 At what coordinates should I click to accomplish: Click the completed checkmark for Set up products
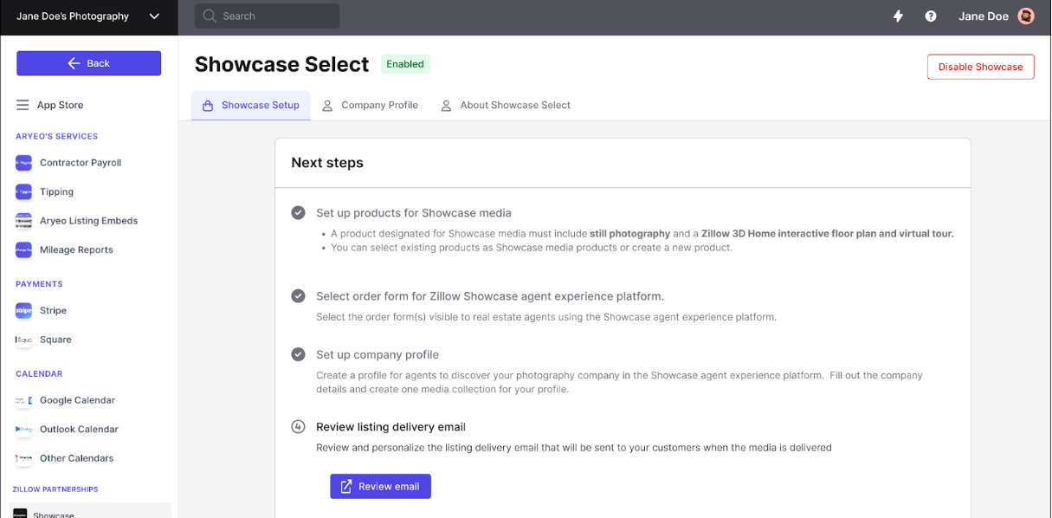point(298,212)
